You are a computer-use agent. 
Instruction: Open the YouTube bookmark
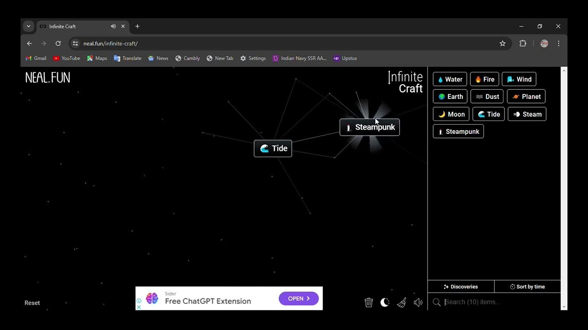coord(67,58)
